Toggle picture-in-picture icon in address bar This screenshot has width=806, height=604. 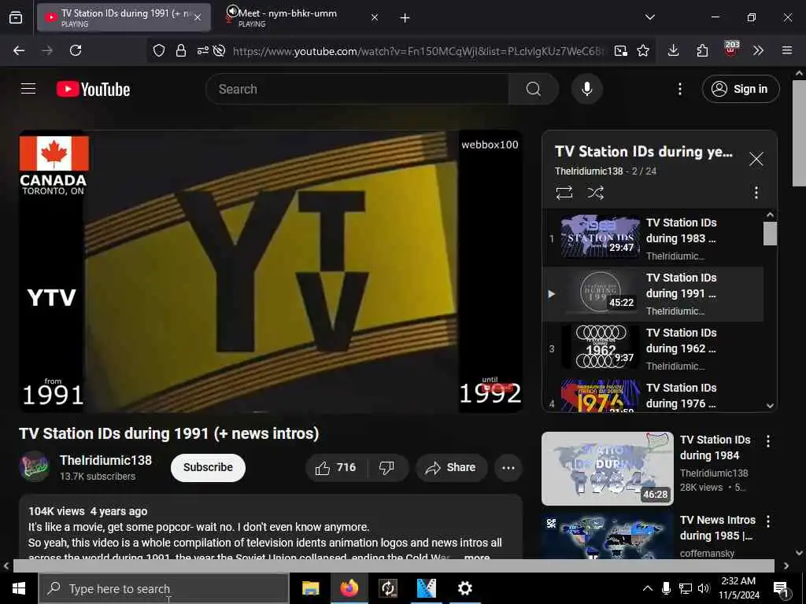pos(620,50)
